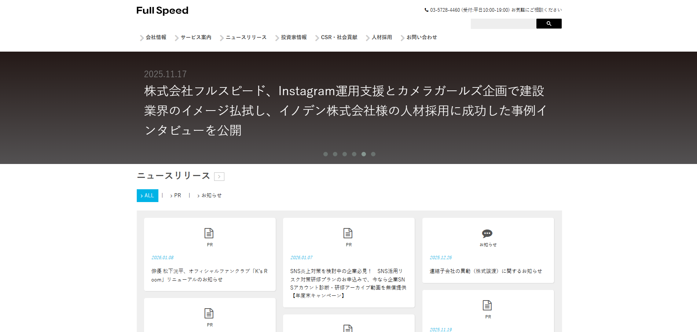The image size is (697, 332).
Task: Open the 会社情報 menu item
Action: 155,37
